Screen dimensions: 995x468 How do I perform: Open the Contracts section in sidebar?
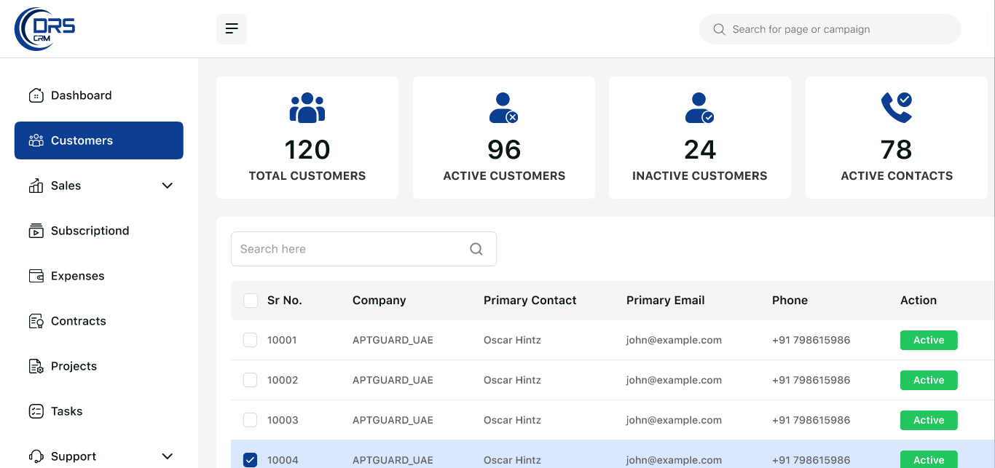(x=78, y=321)
